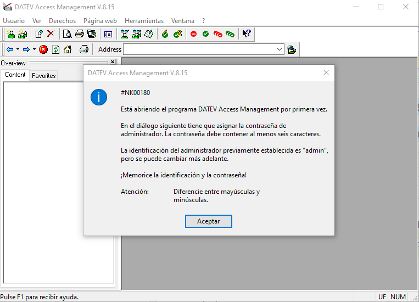
Task: Click the single red deny icon
Action: [x=194, y=34]
